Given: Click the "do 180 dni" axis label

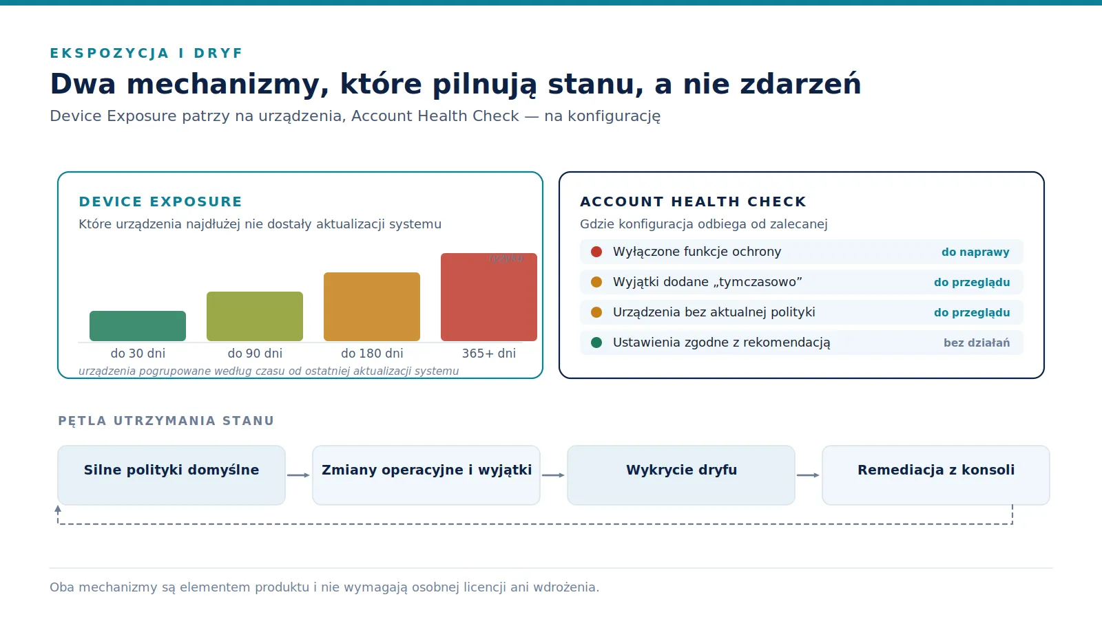Looking at the screenshot, I should click(372, 354).
